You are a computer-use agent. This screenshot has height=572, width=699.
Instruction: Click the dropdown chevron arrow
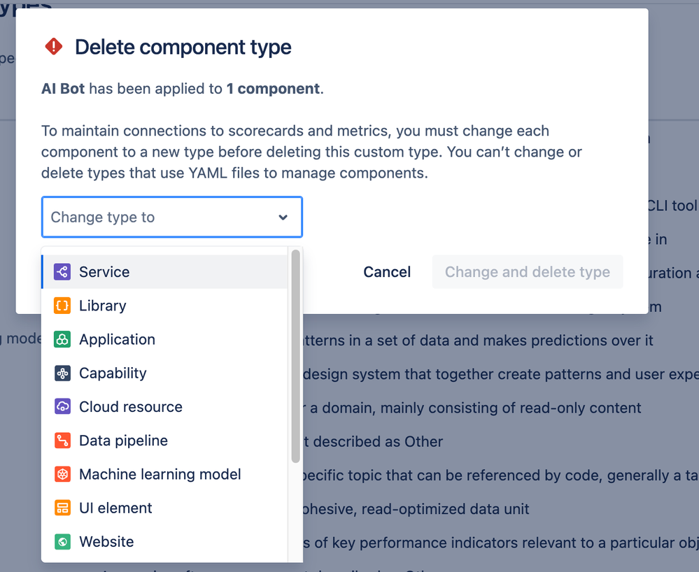283,217
